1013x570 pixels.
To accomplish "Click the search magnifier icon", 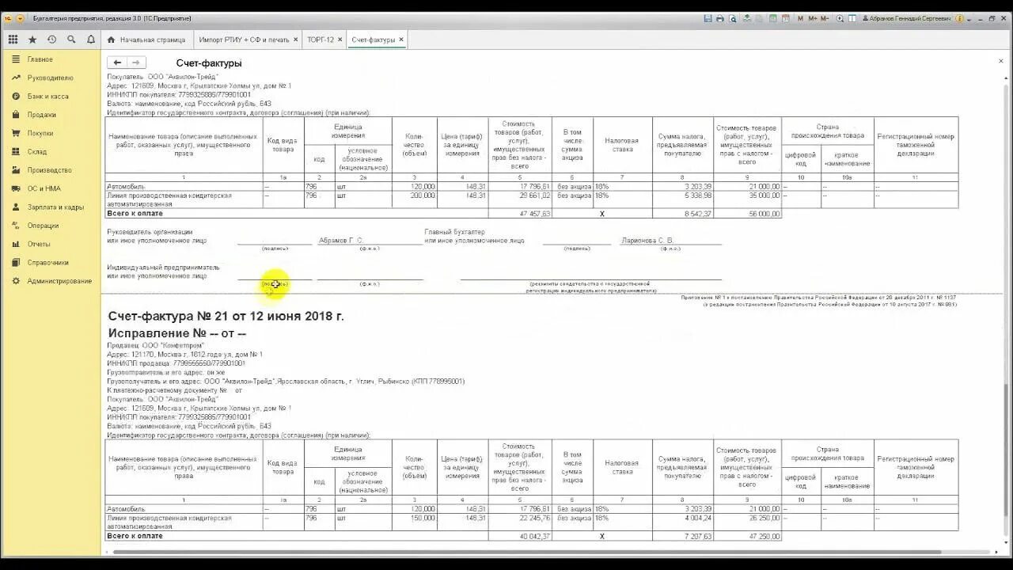I will (x=71, y=40).
